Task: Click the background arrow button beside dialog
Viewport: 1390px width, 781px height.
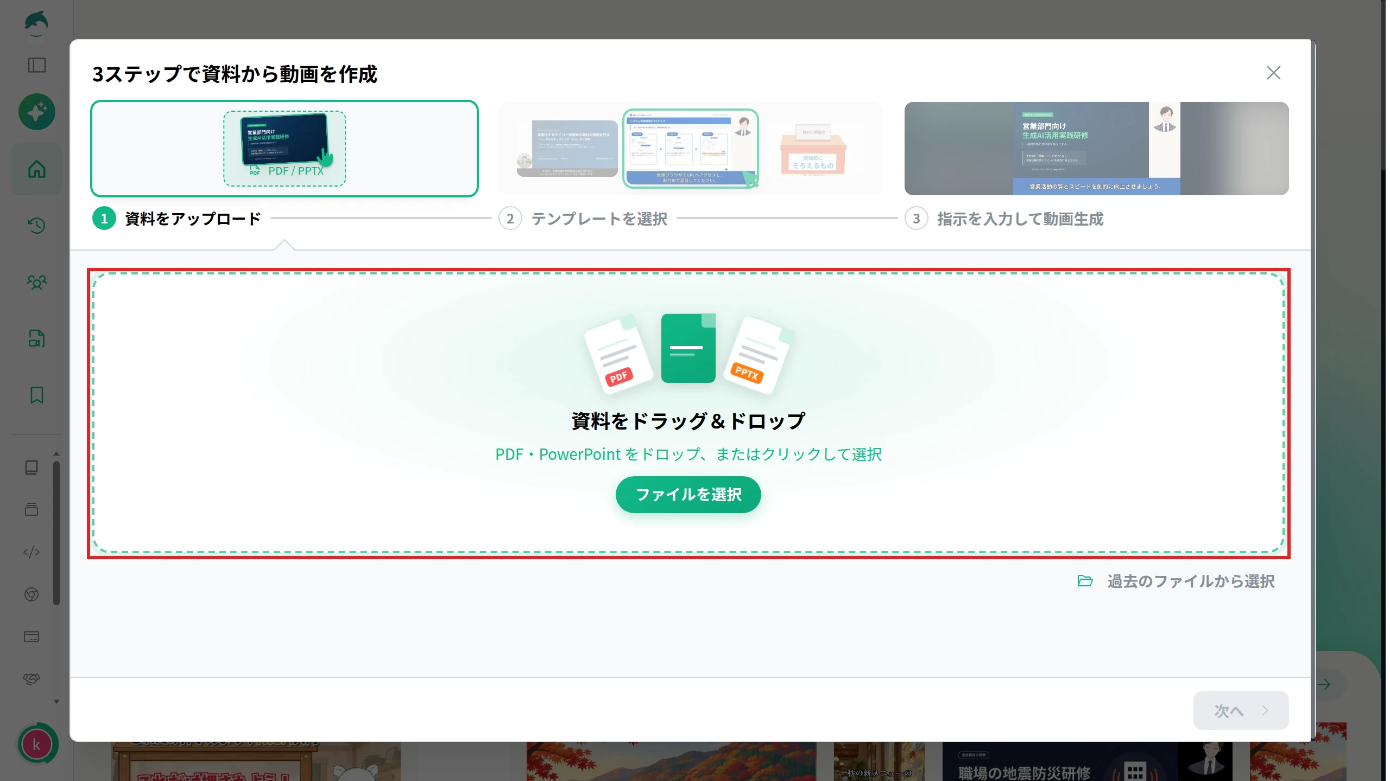Action: tap(1324, 684)
